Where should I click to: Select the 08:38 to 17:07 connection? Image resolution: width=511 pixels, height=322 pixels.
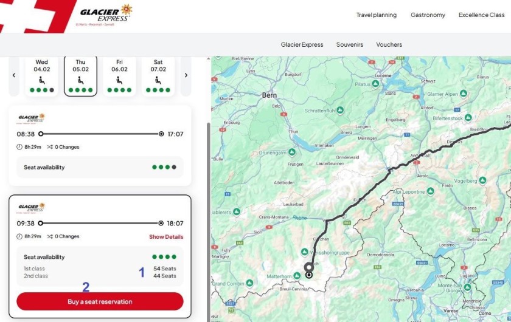click(100, 146)
